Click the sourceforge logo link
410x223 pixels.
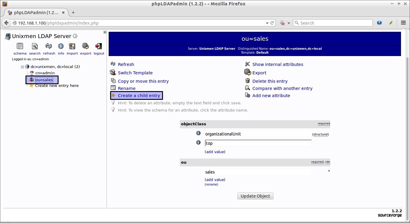tap(390, 215)
